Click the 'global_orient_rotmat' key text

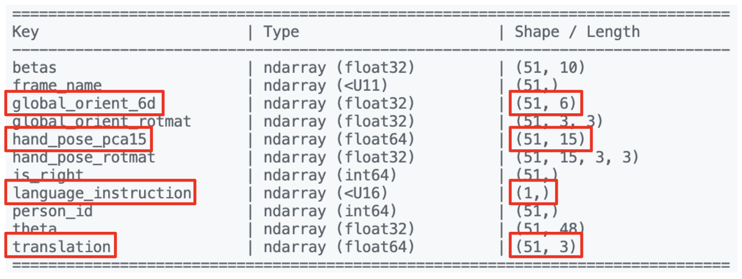102,122
